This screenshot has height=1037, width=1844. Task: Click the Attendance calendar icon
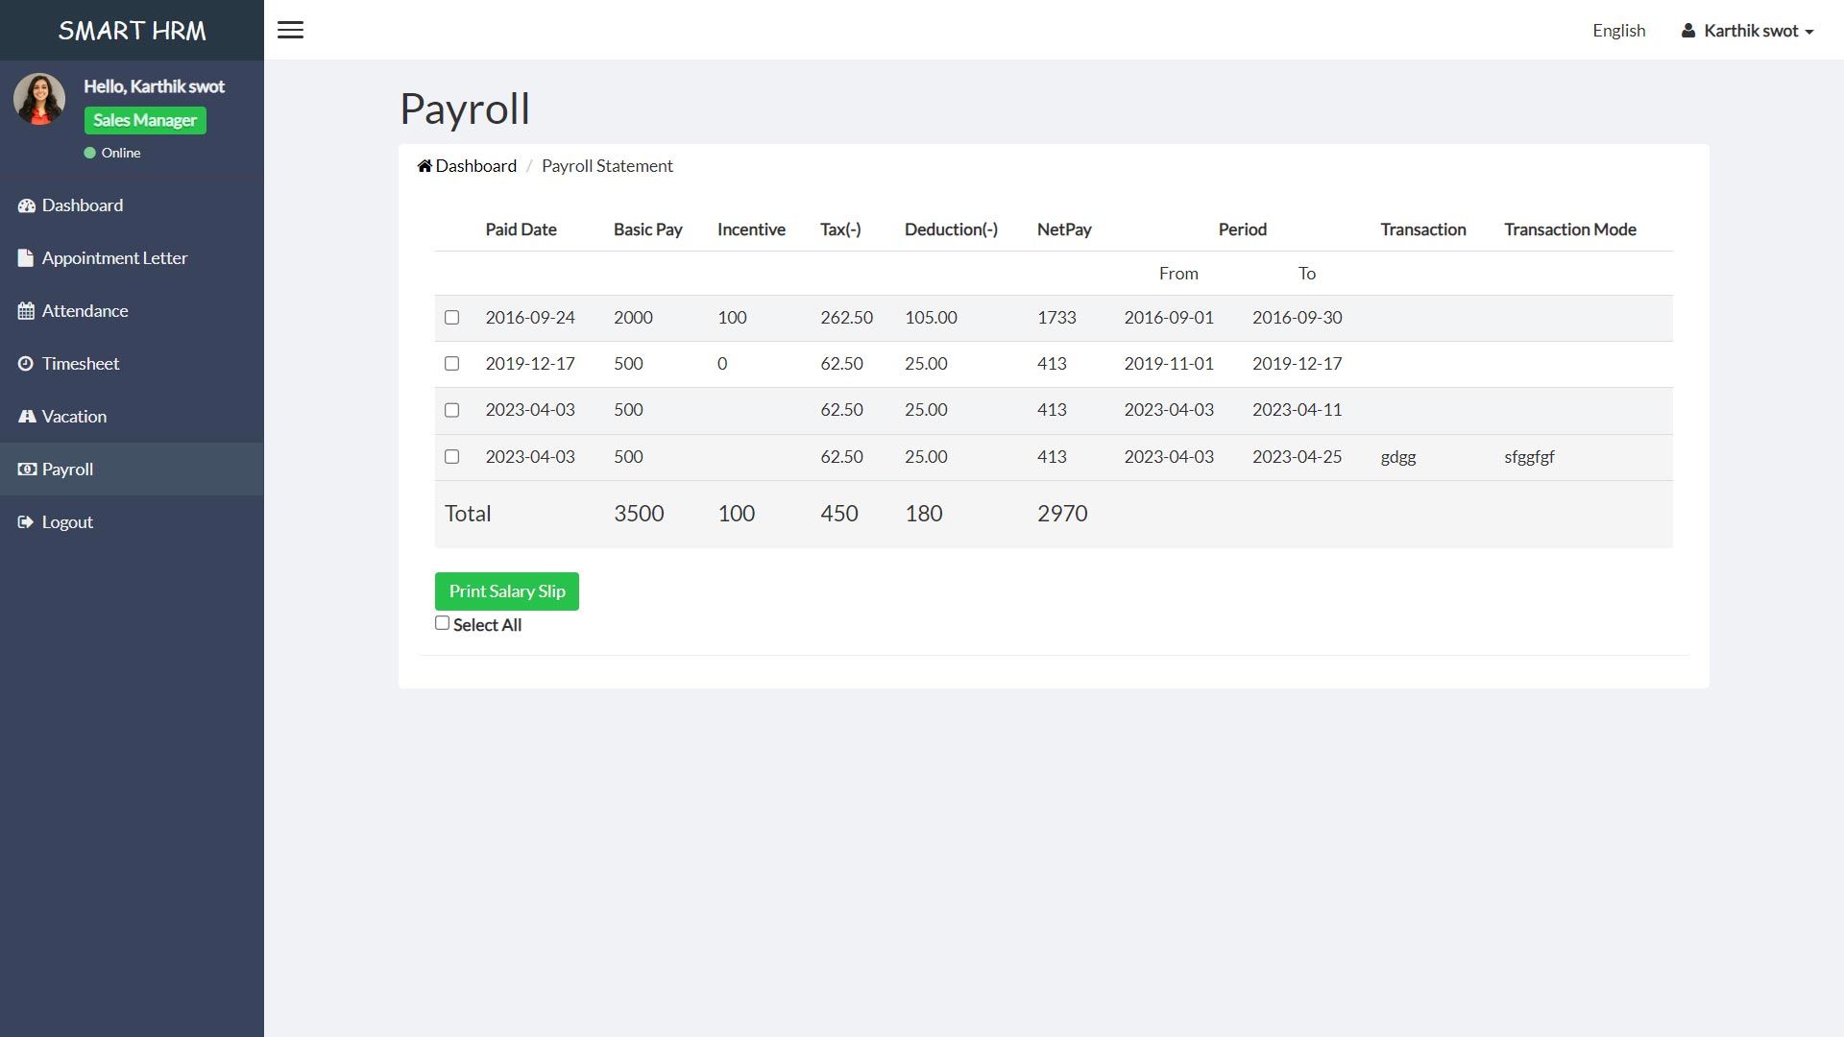point(26,311)
